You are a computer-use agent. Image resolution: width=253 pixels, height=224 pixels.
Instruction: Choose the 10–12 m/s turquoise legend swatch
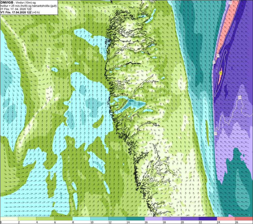(x=99, y=218)
